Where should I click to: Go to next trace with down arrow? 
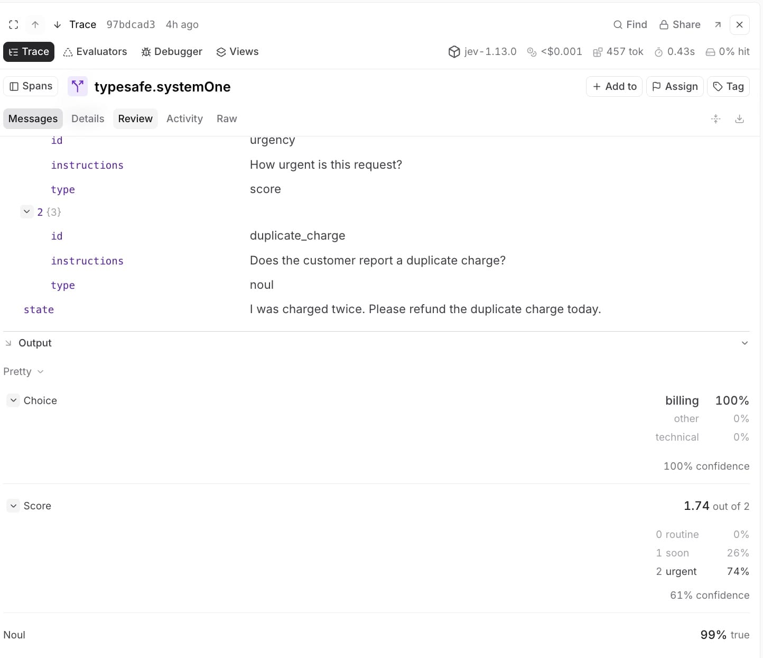coord(57,25)
